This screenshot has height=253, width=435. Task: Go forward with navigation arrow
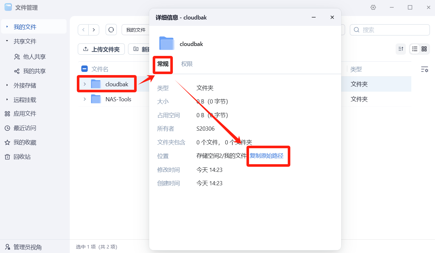[x=93, y=30]
